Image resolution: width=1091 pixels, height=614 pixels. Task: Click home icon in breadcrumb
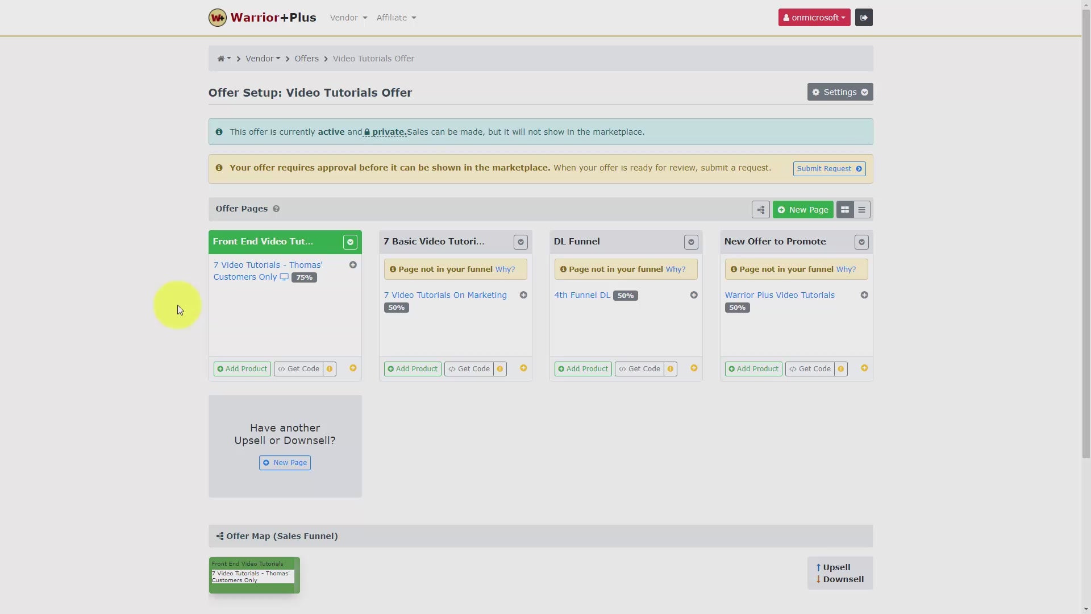[221, 59]
